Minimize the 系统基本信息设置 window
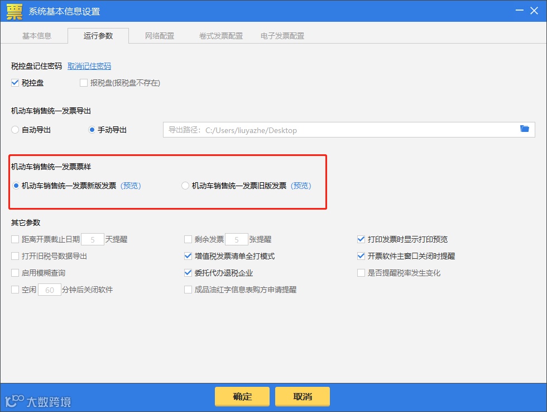Image resolution: width=547 pixels, height=412 pixels. coord(520,11)
